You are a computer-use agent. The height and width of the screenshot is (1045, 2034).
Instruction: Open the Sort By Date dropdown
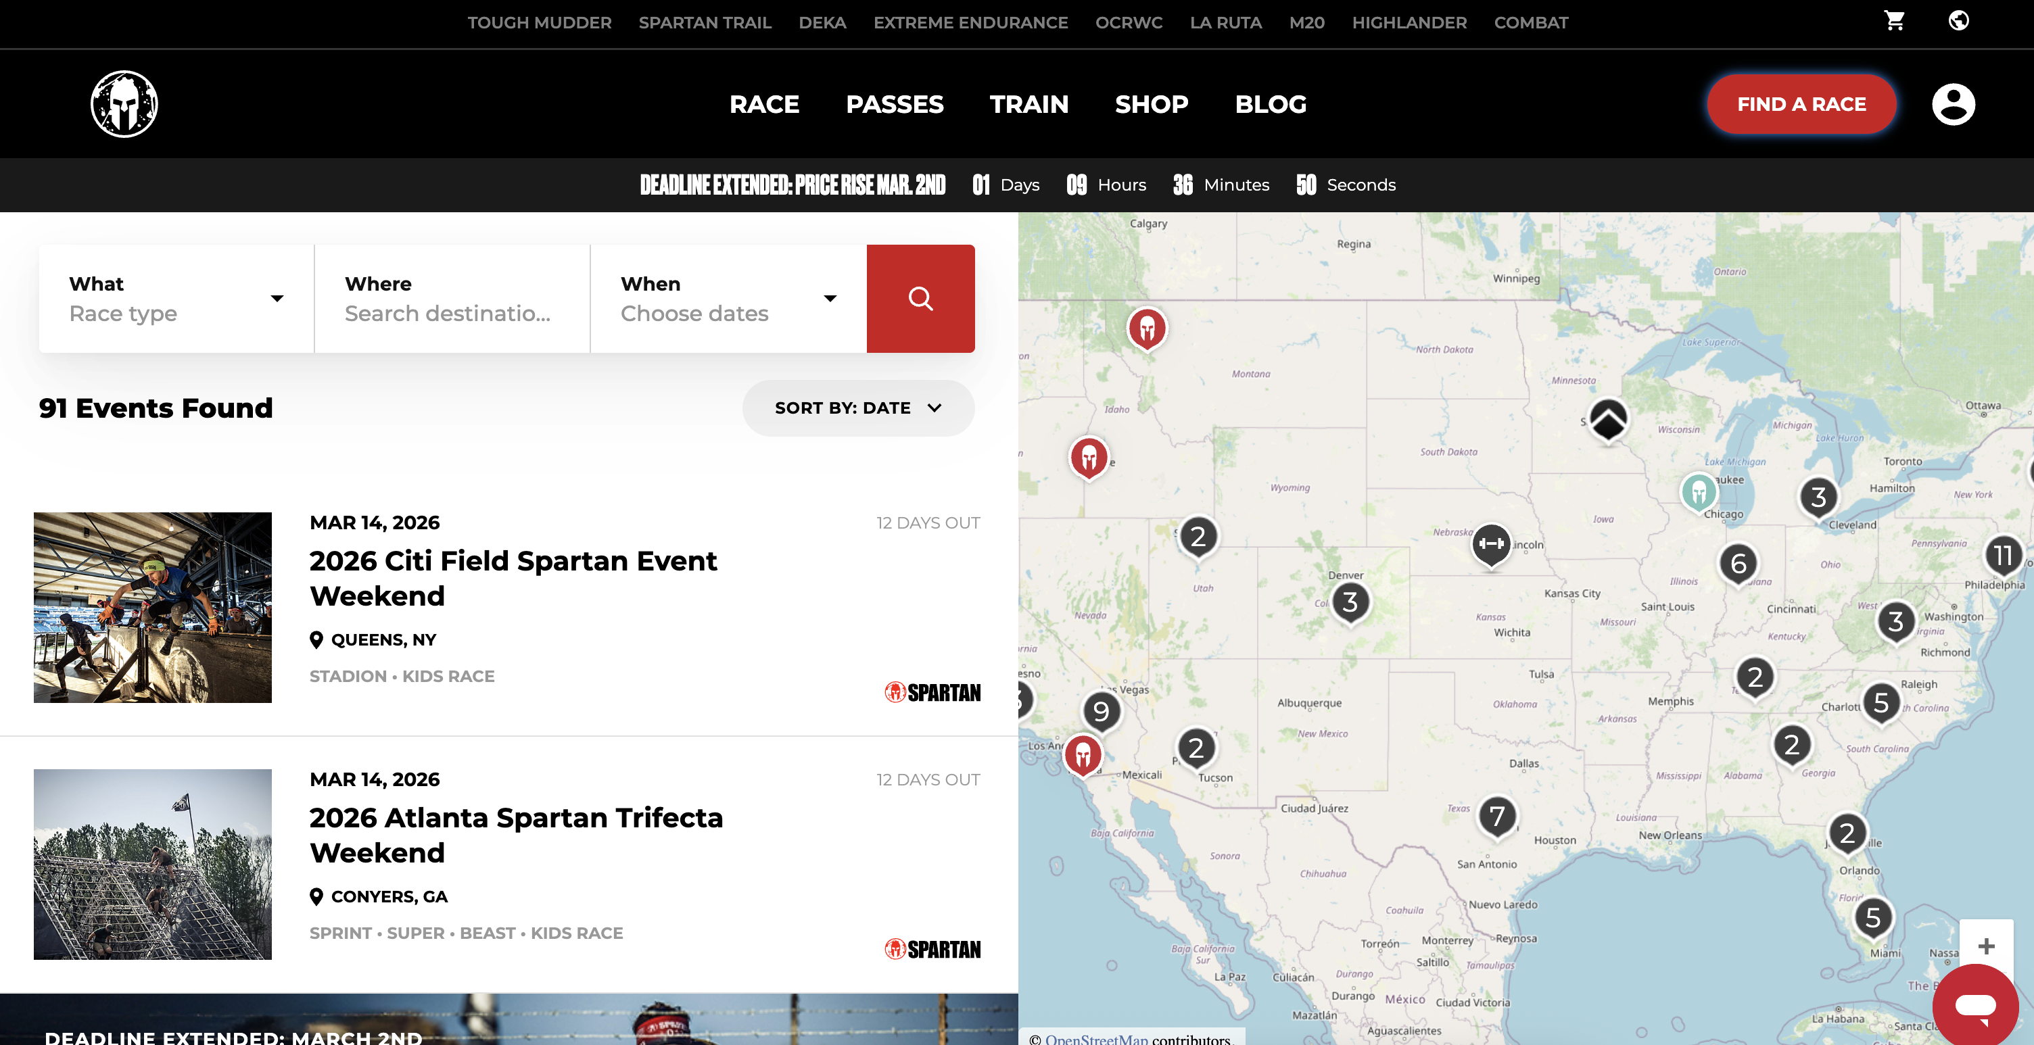tap(857, 408)
